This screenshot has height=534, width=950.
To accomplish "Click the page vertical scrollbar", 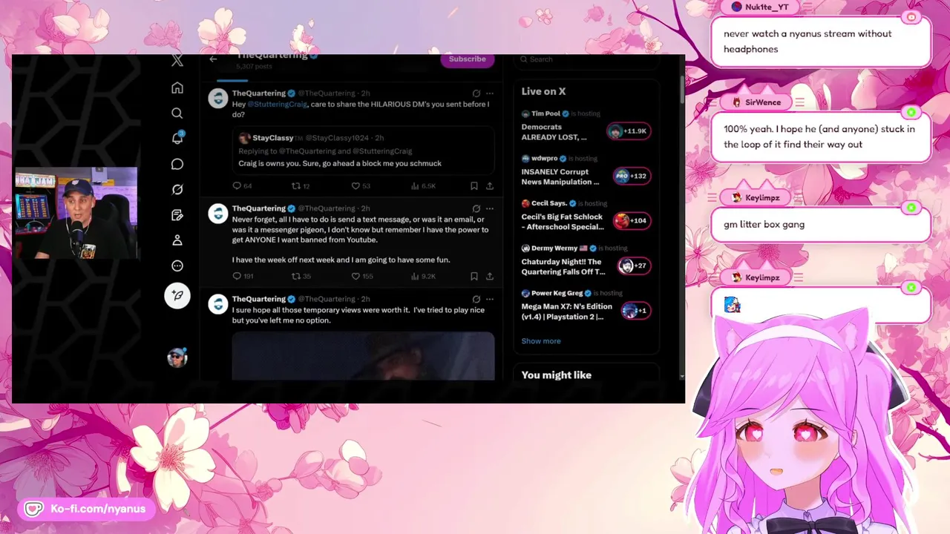I will 681,89.
